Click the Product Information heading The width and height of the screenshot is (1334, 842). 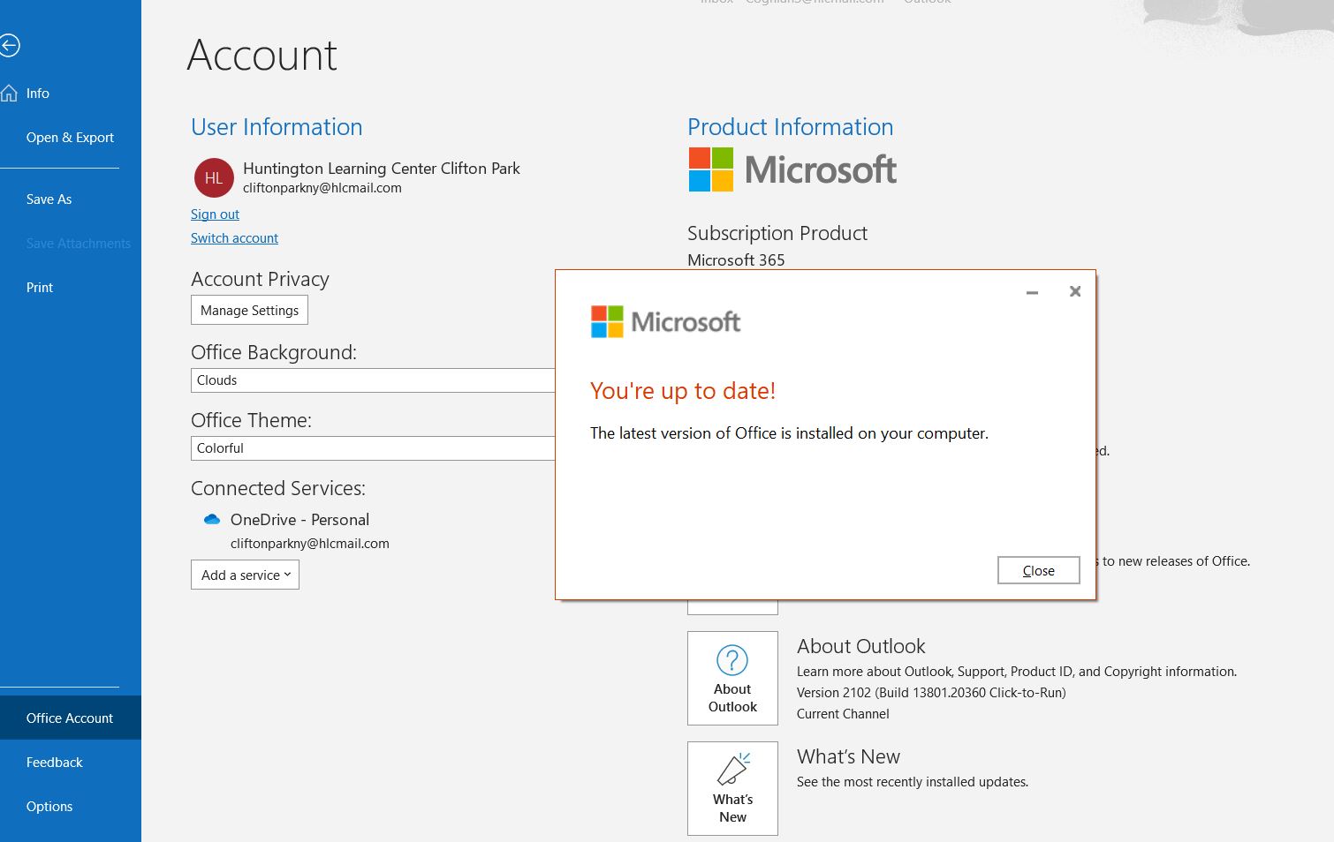790,127
